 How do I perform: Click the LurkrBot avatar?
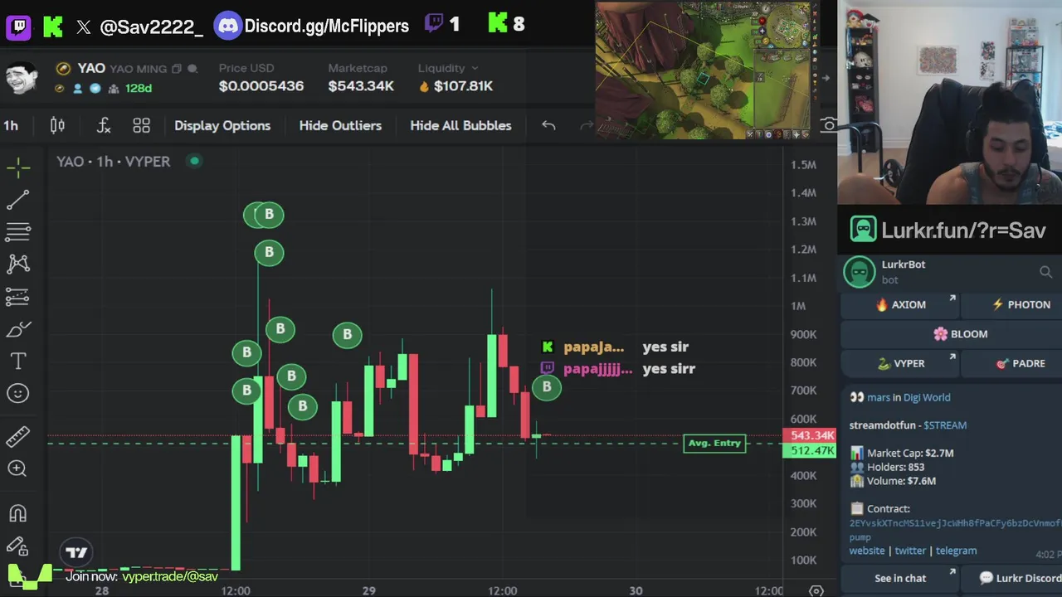point(860,272)
